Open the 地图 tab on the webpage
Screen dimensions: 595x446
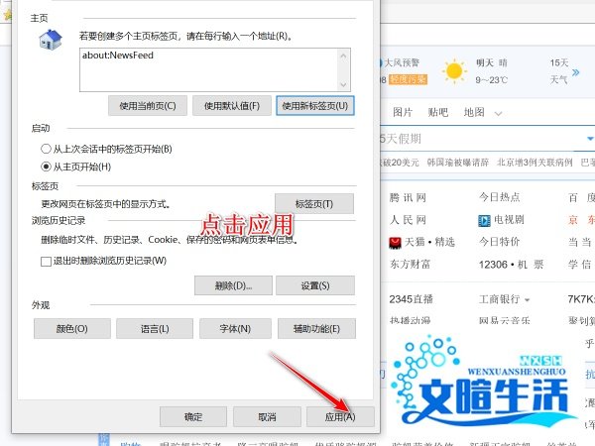[x=474, y=112]
